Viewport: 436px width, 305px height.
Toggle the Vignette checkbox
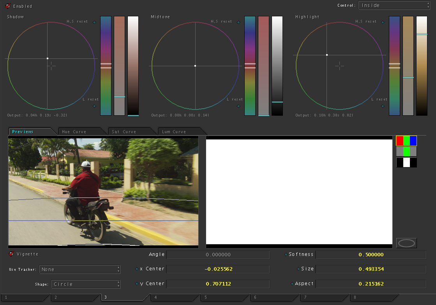tap(11, 254)
